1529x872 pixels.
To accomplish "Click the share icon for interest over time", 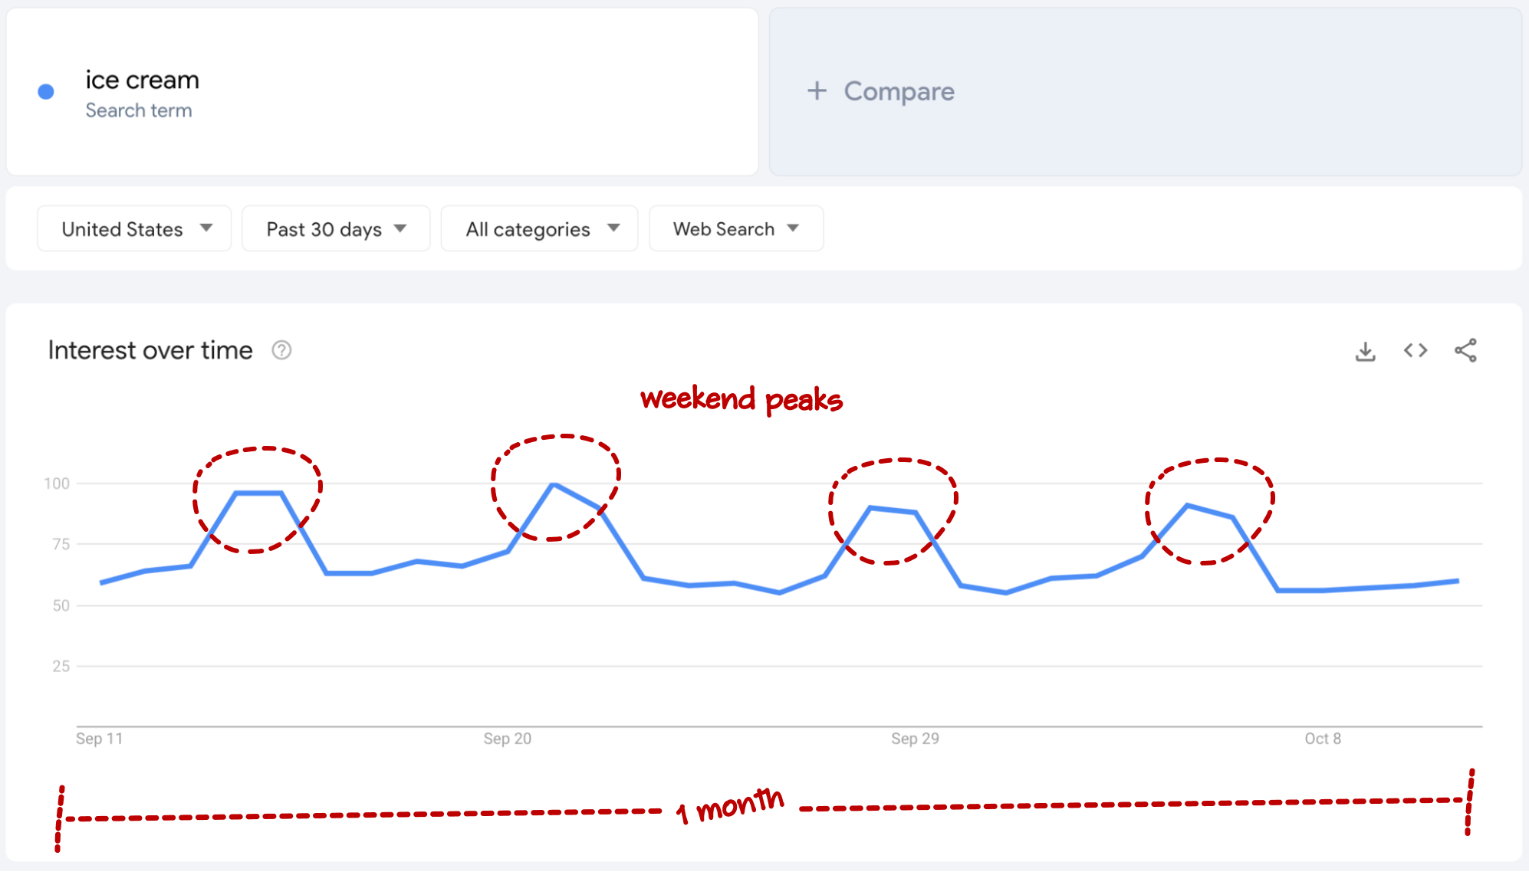I will click(x=1465, y=352).
